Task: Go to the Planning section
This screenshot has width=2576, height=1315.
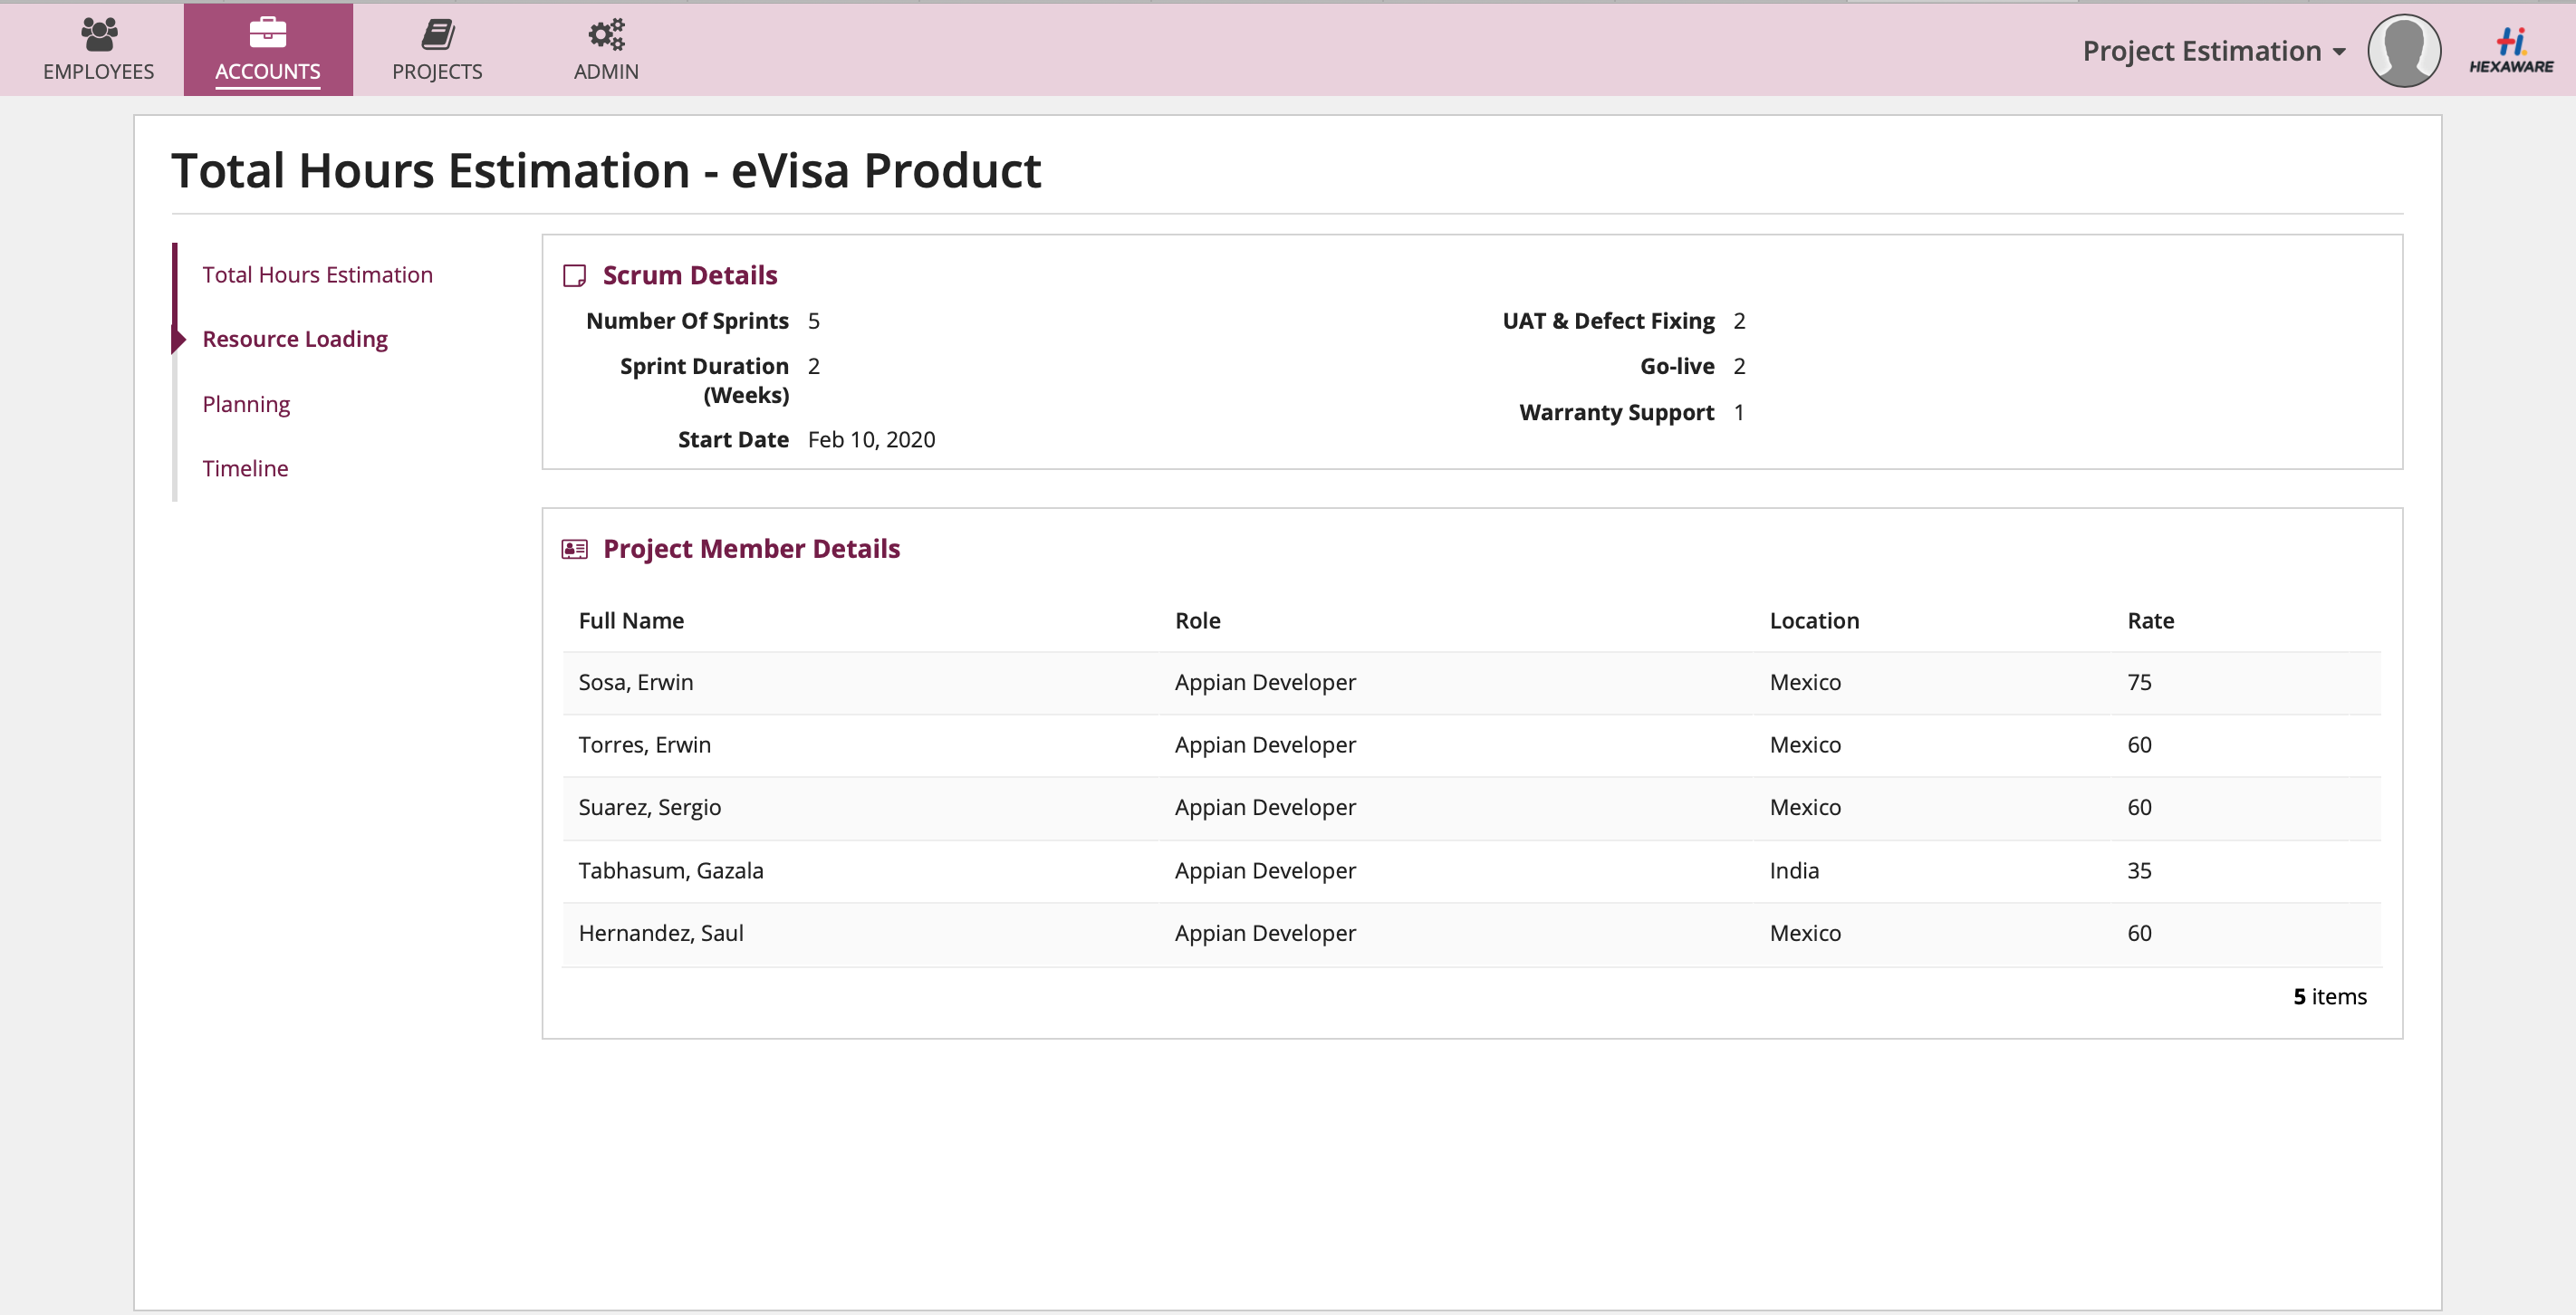Action: pyautogui.click(x=246, y=404)
